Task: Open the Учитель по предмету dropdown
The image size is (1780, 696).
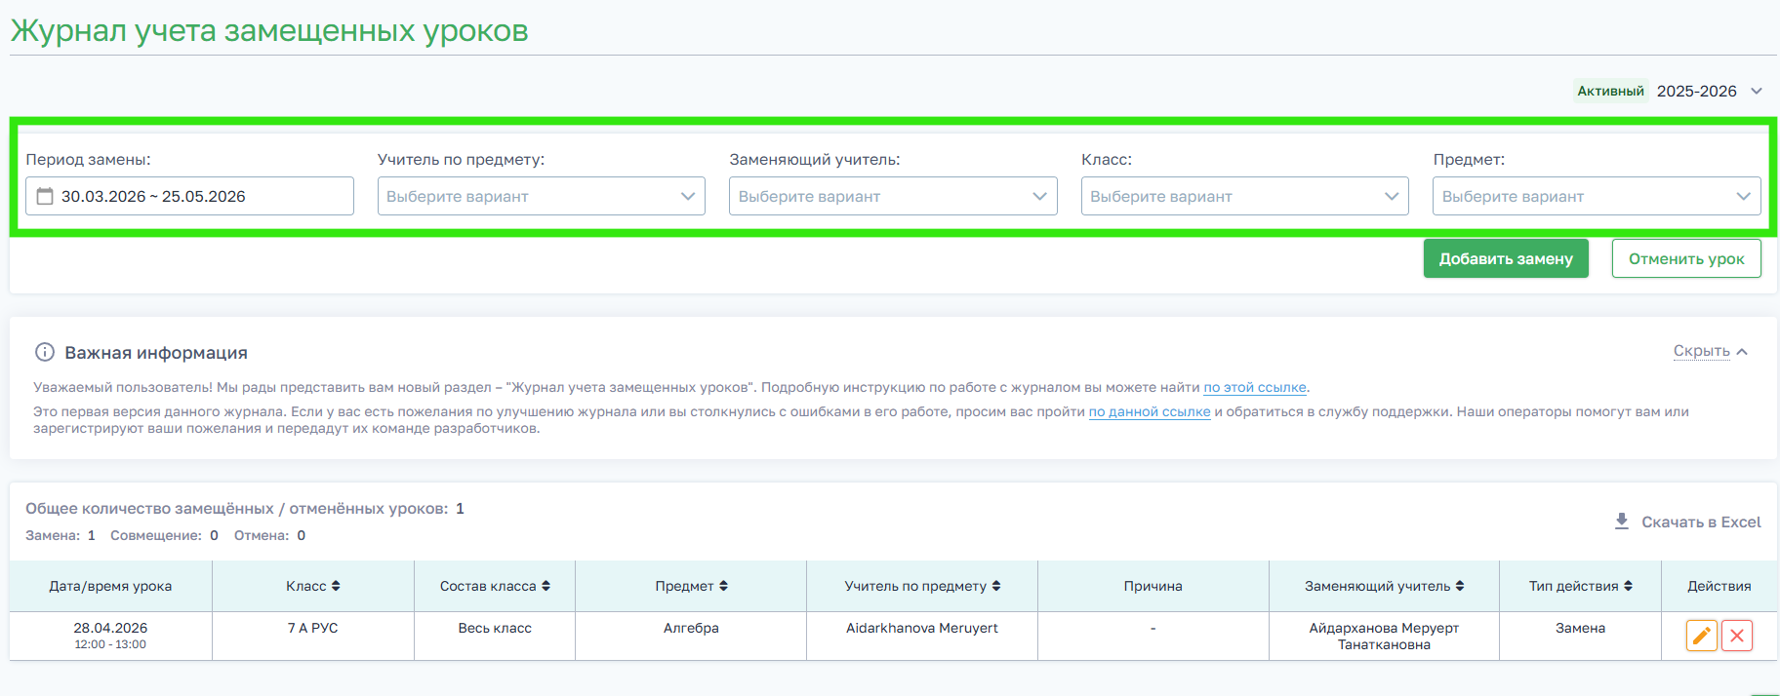Action: tap(542, 196)
